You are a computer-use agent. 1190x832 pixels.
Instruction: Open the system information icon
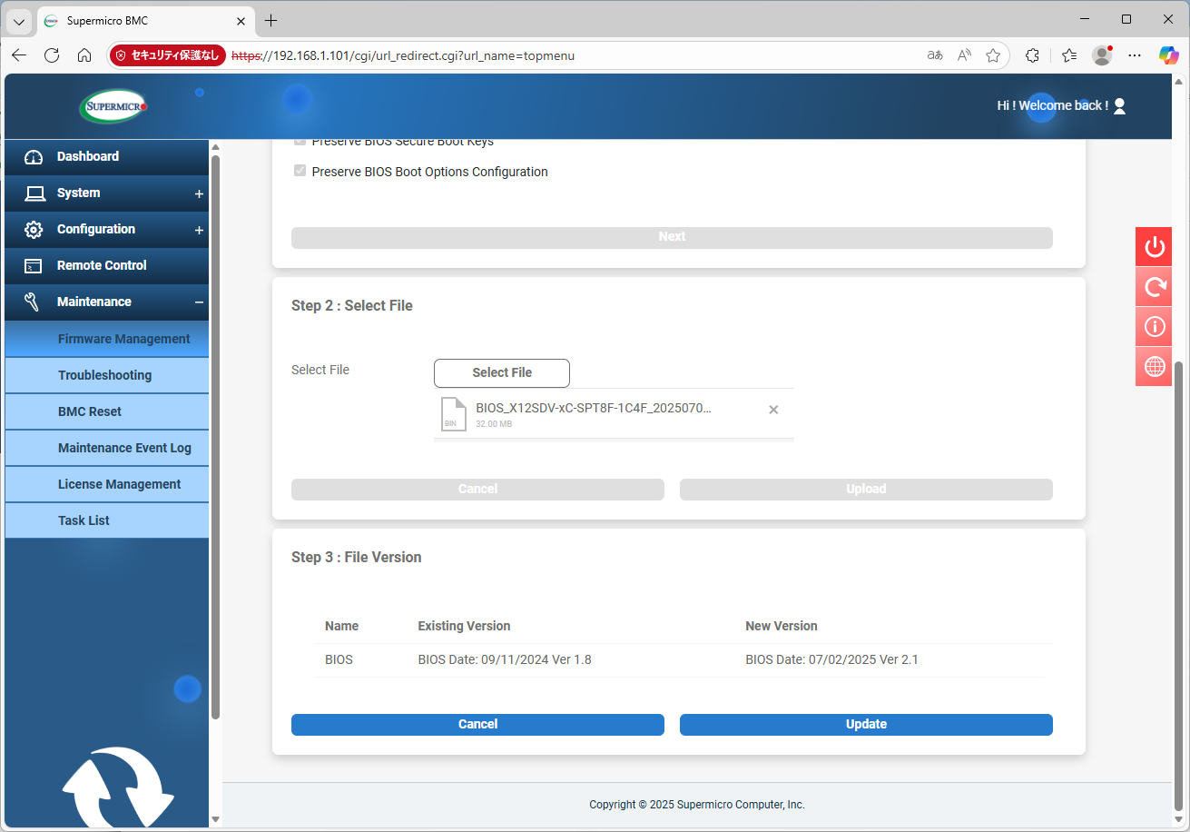[x=1154, y=326]
